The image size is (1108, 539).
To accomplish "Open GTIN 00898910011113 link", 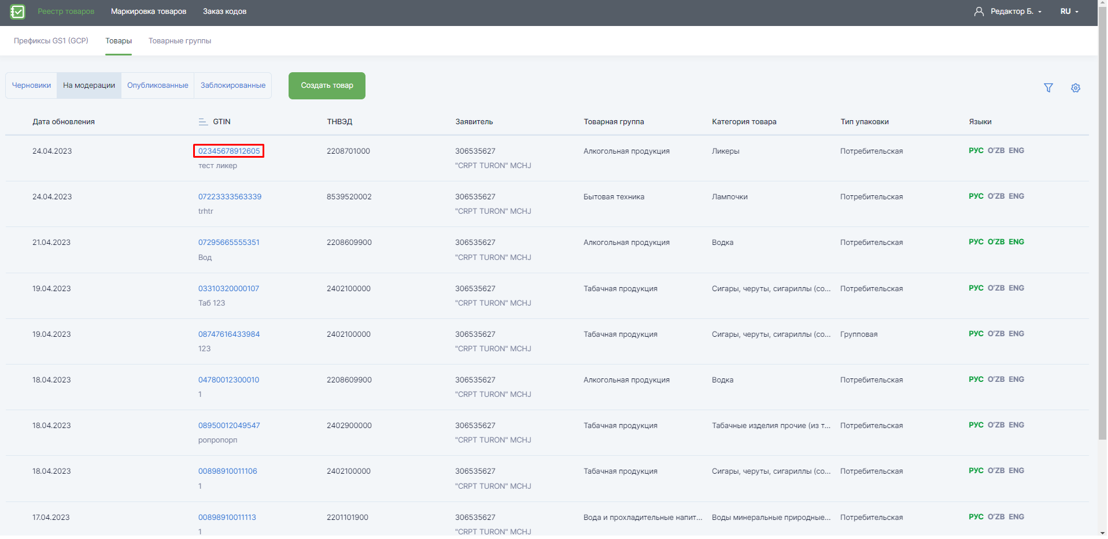I will [x=227, y=518].
